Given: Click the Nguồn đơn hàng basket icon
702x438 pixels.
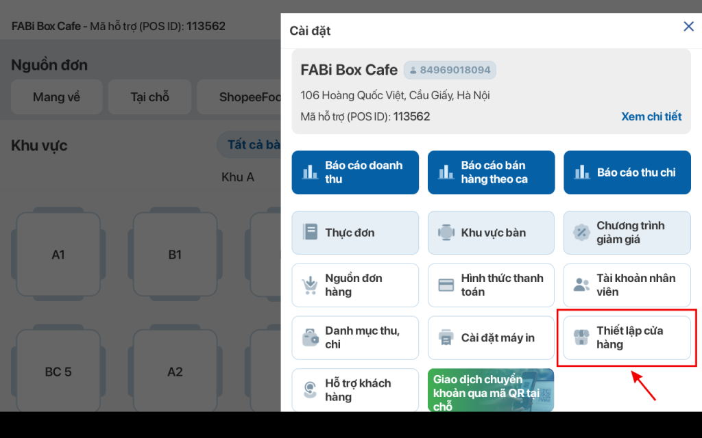Looking at the screenshot, I should tap(310, 285).
